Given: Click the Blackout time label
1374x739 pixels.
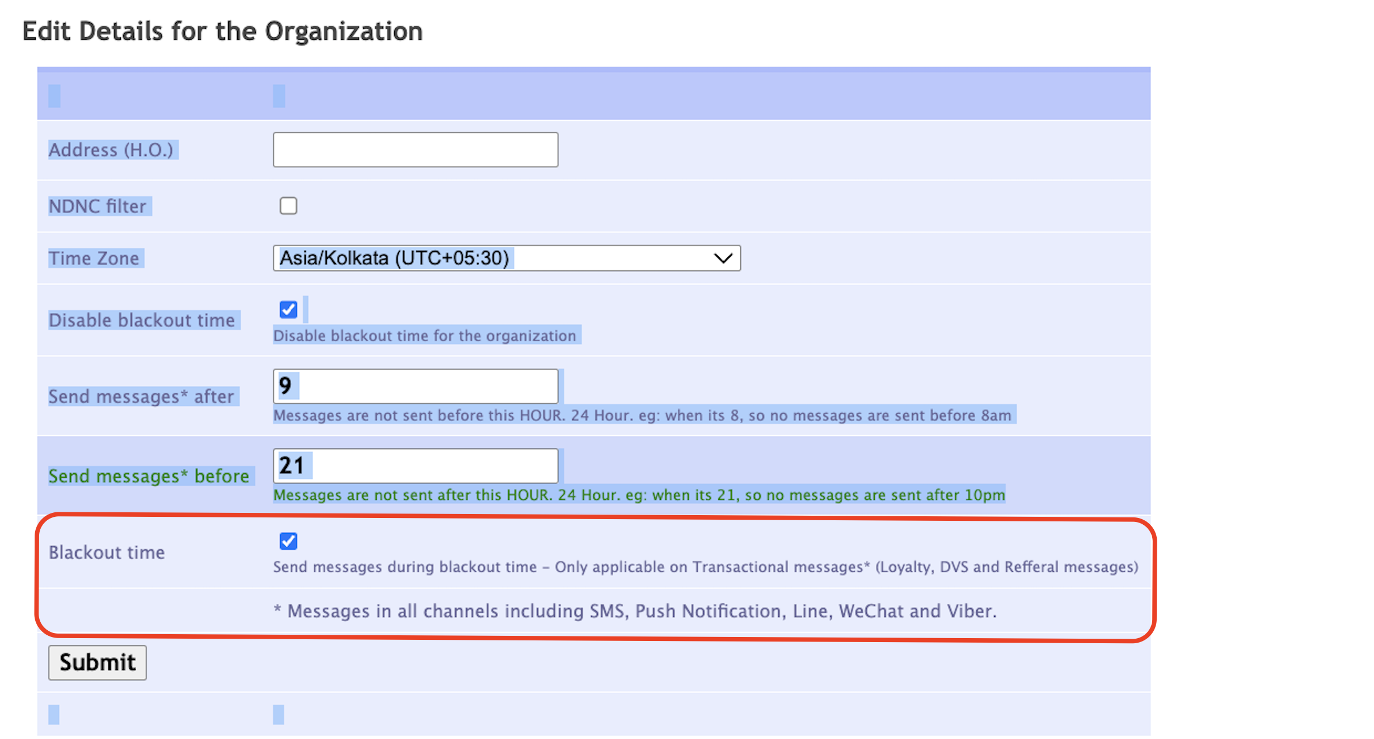Looking at the screenshot, I should pos(107,553).
